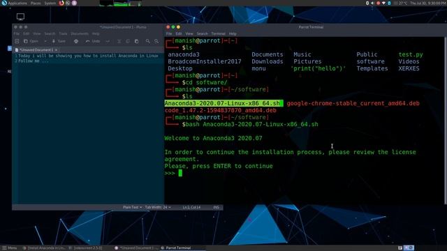Screen dimensions: 447x251
Task: Click Ln 2, Col 14 status indicator
Action: coord(191,207)
